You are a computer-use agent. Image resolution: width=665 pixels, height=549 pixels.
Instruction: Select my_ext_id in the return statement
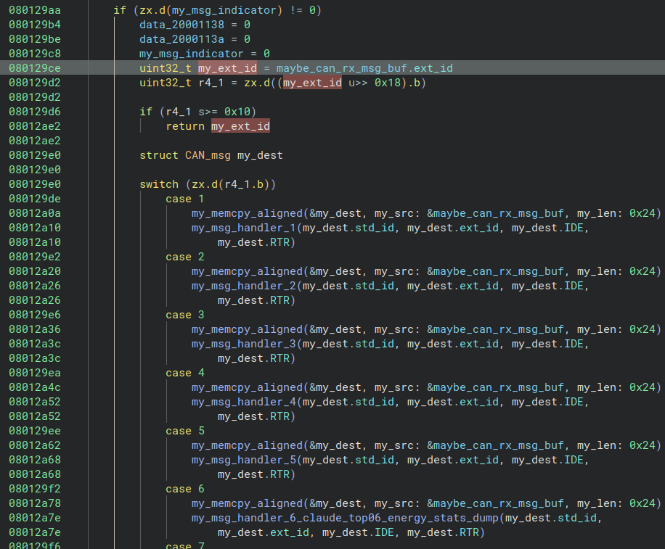[x=240, y=126]
